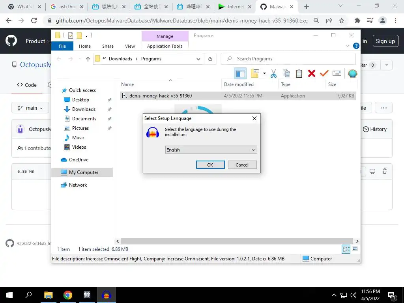Select the denis-money-hack-v35_91360 file row
404x303 pixels.
click(238, 96)
